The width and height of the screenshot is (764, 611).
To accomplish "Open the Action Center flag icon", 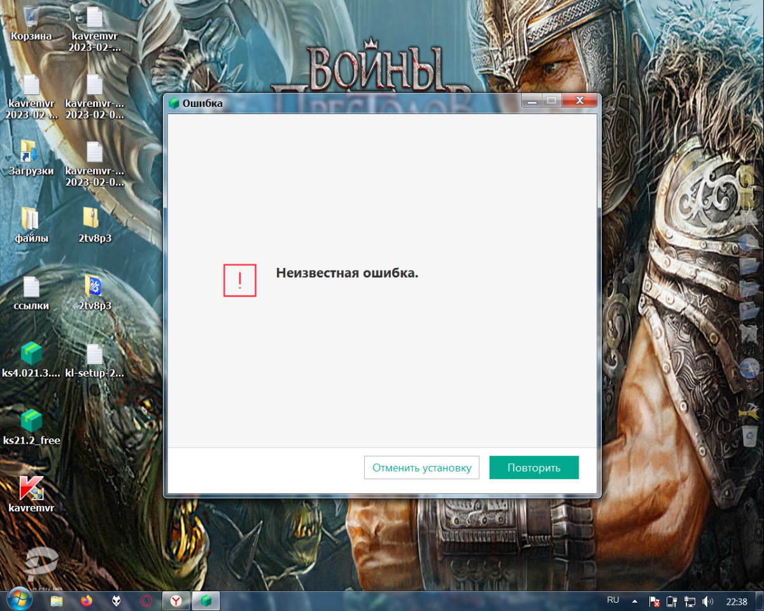I will (654, 601).
